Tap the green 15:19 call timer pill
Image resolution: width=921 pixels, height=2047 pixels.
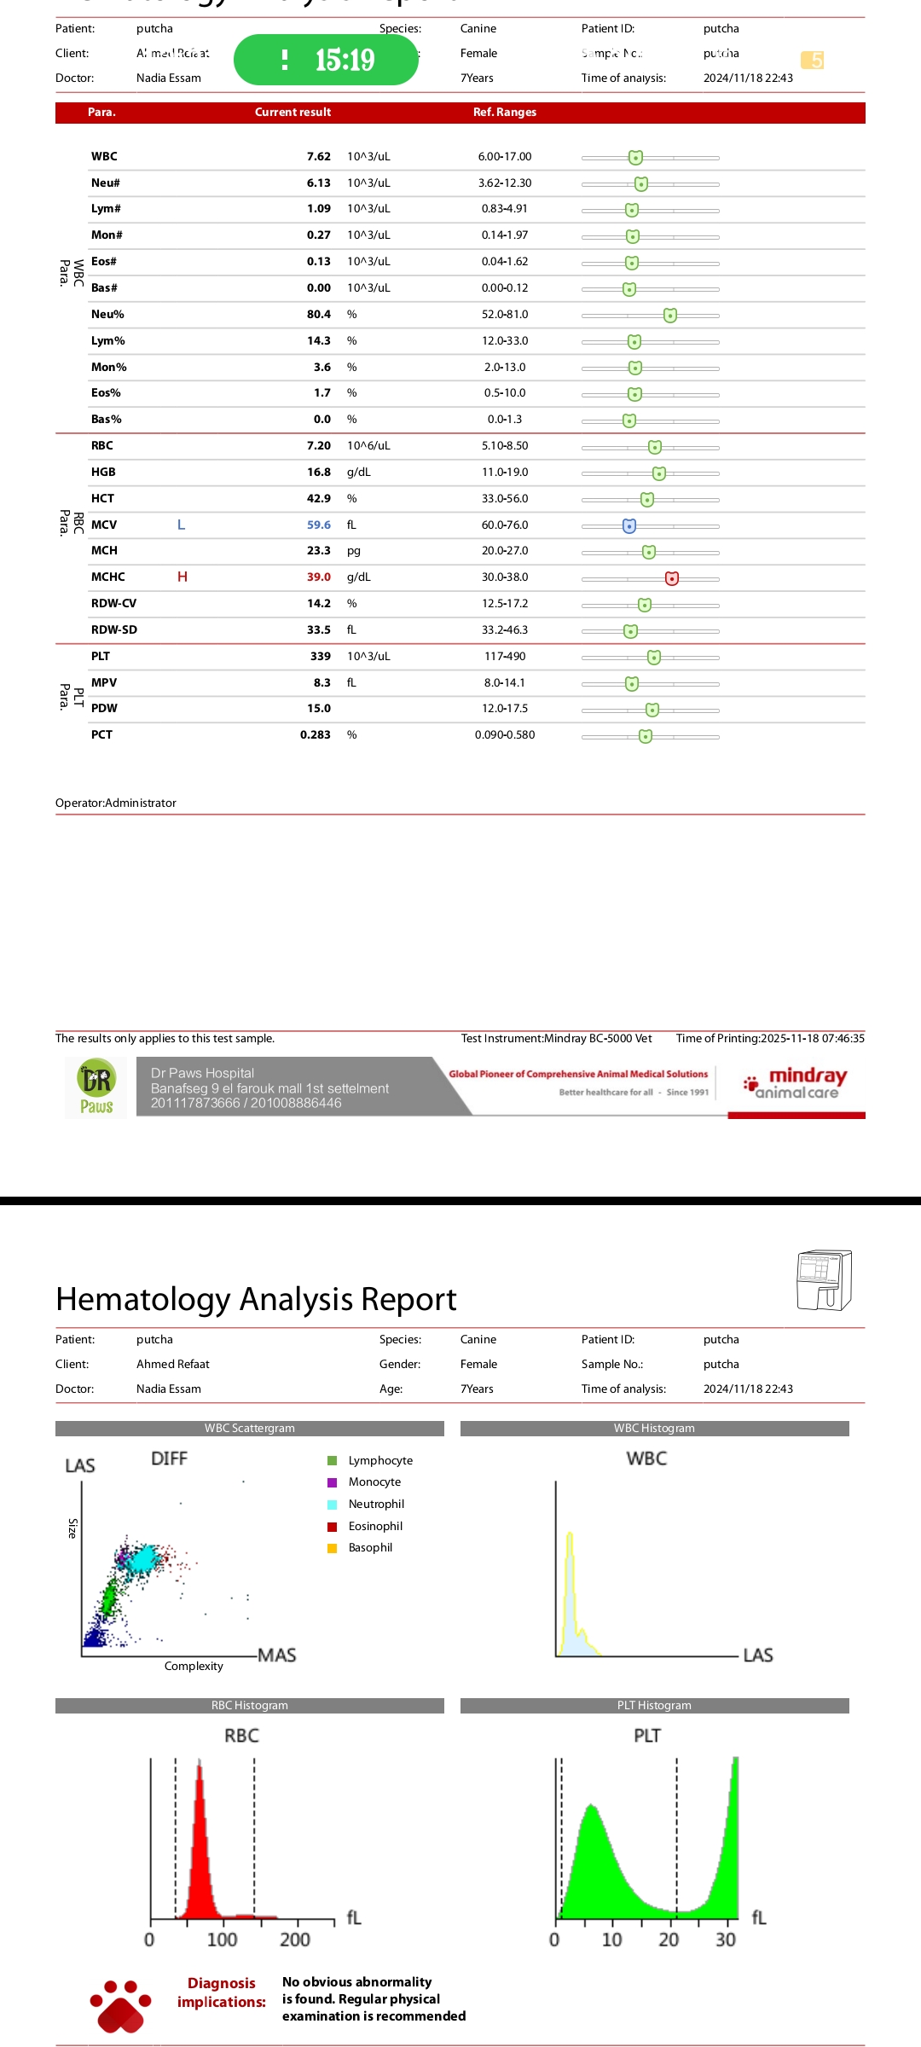click(x=326, y=60)
